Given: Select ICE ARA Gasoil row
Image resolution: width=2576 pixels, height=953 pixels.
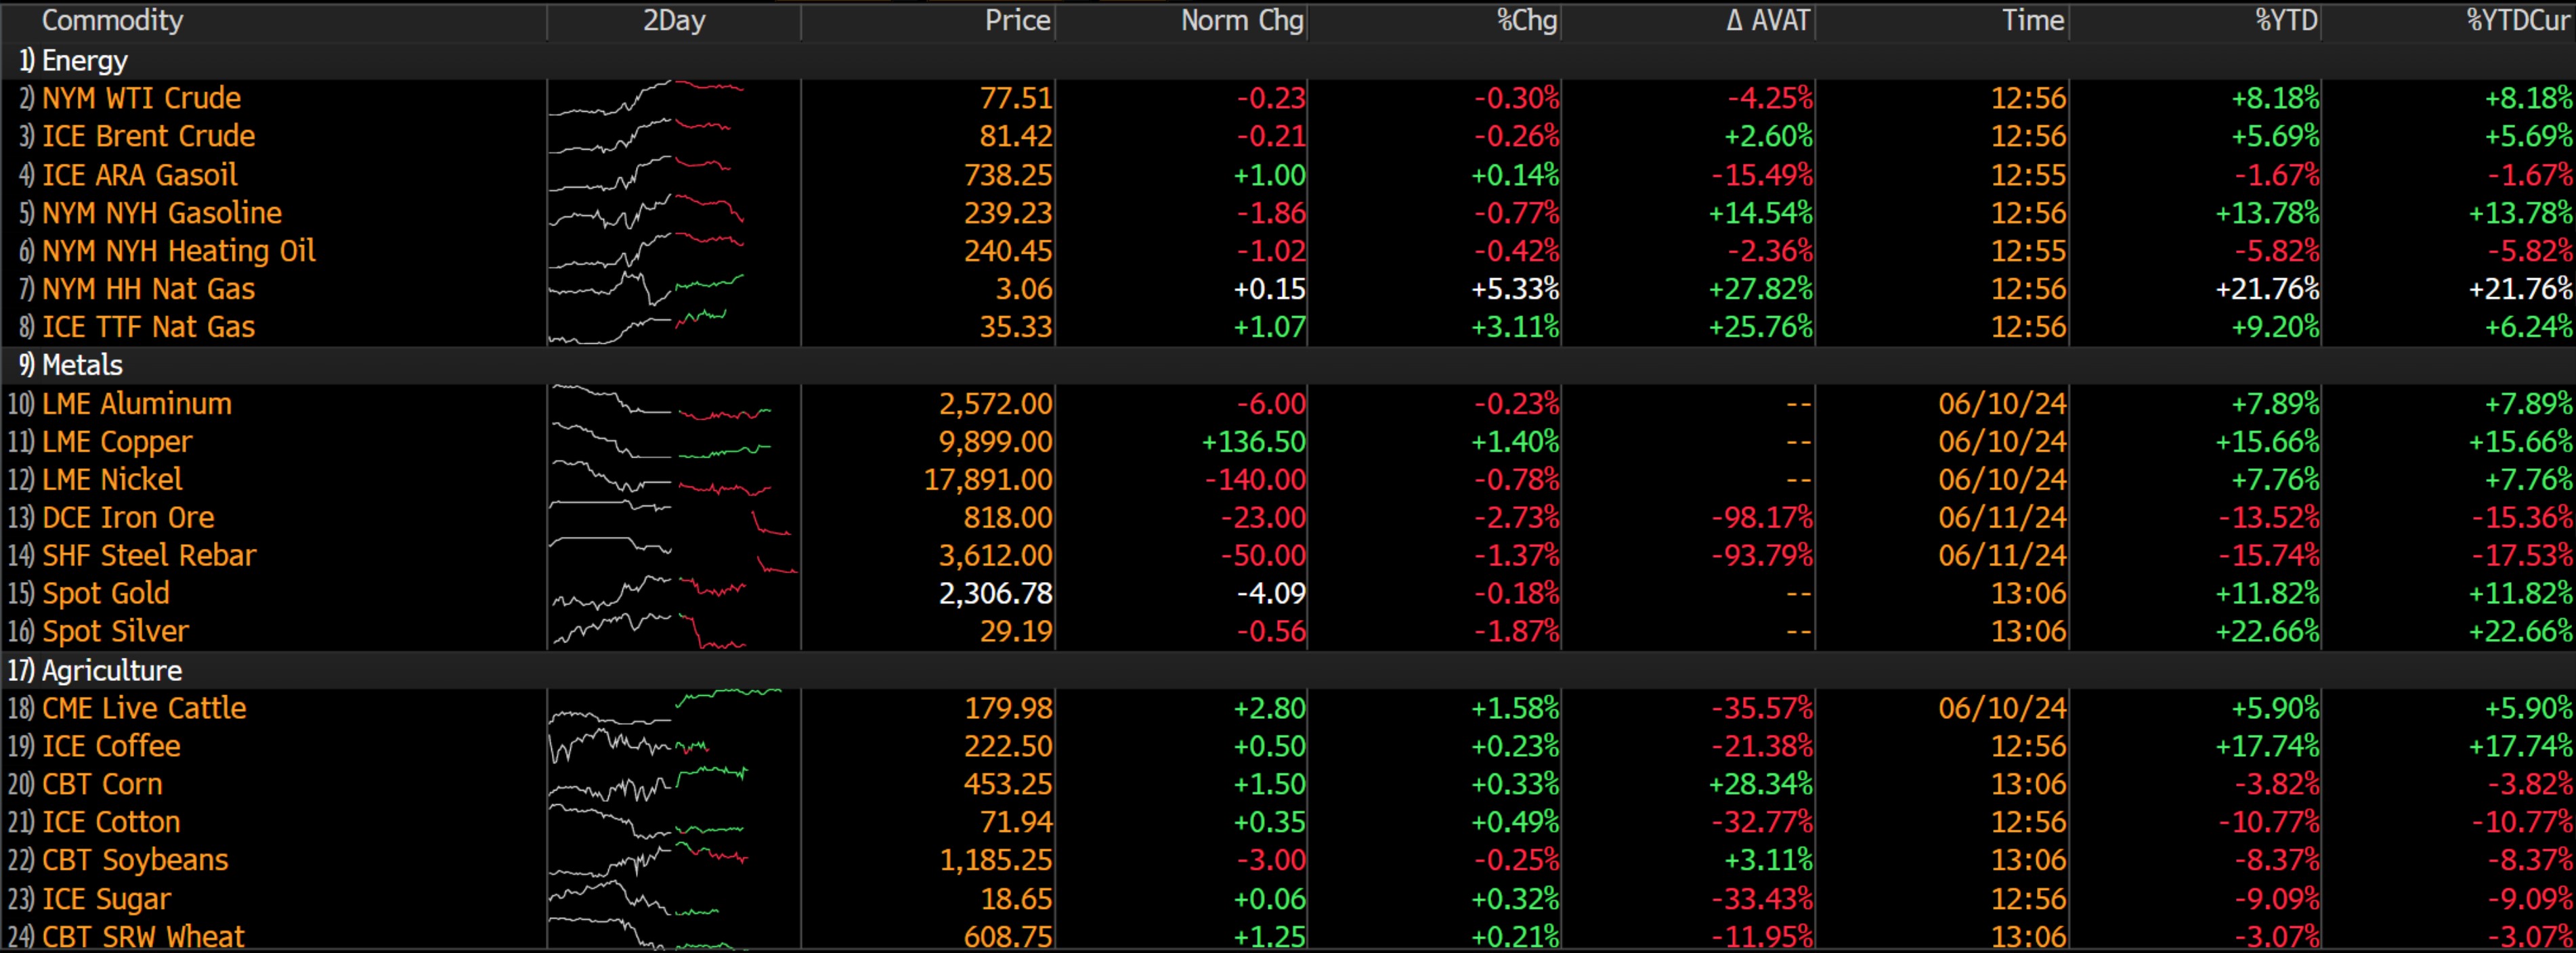Looking at the screenshot, I should point(1288,175).
